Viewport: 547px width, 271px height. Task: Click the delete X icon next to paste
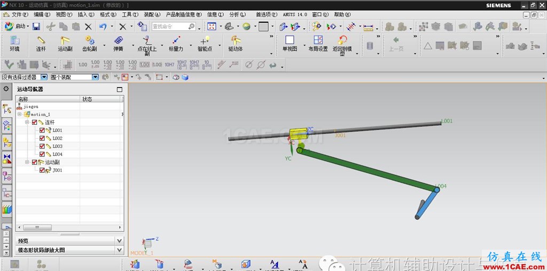[88, 27]
